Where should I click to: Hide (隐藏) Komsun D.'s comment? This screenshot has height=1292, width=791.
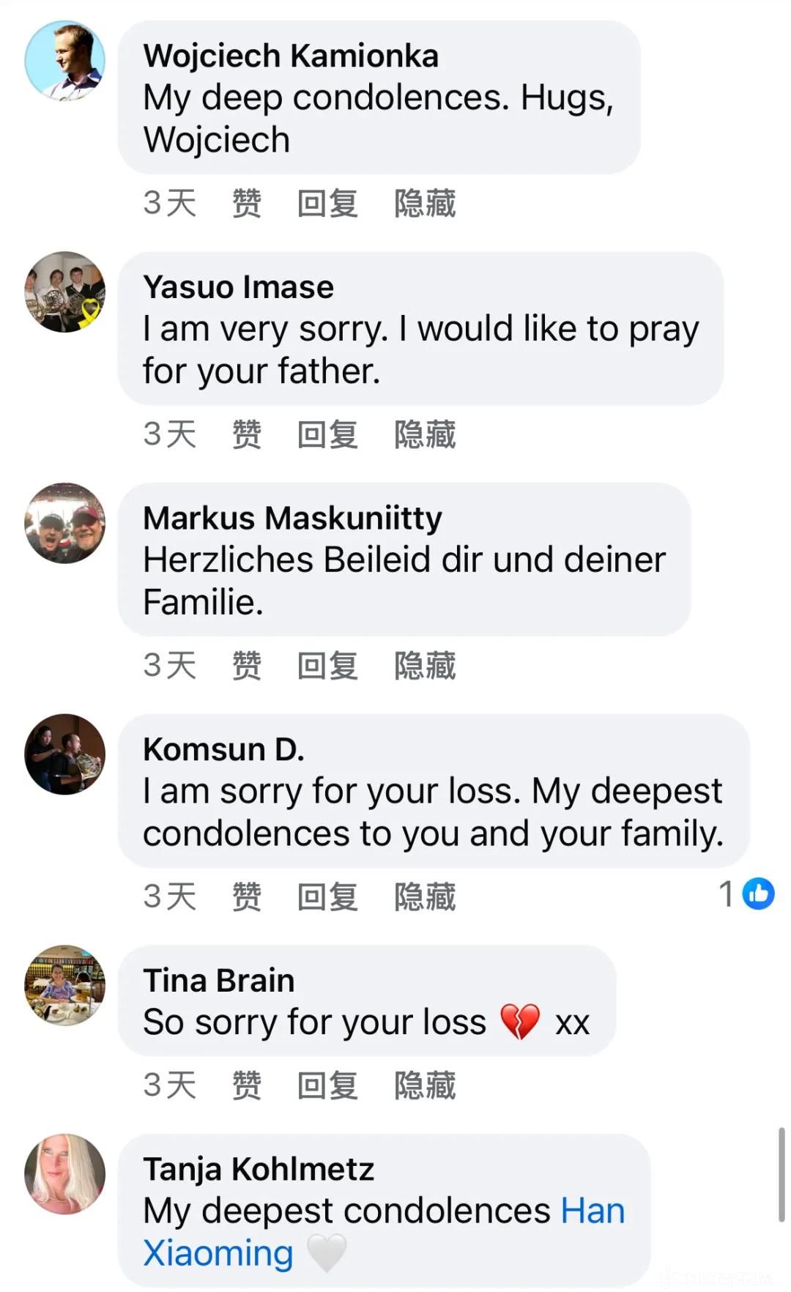(x=425, y=896)
